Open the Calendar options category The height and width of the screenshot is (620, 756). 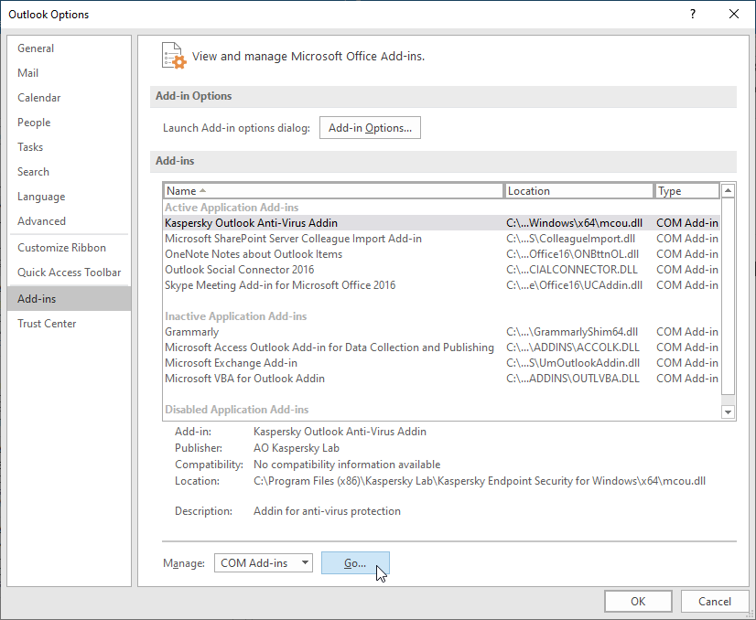click(x=69, y=97)
